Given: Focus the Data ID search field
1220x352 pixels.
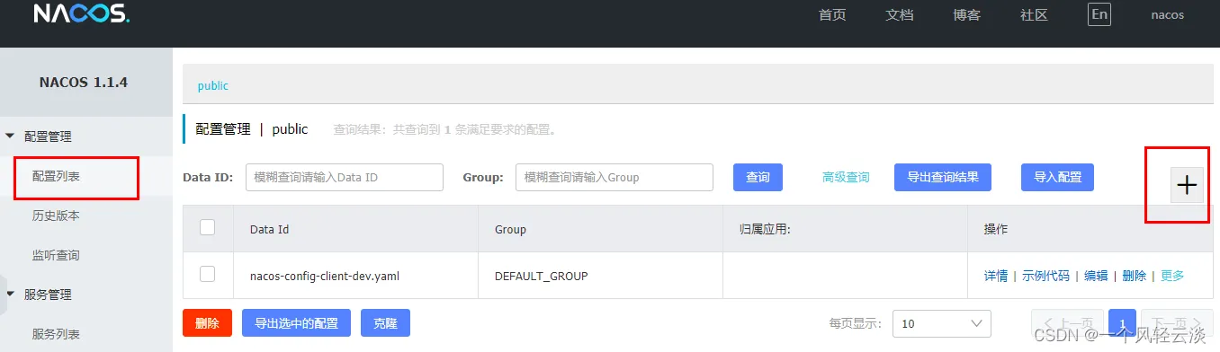Looking at the screenshot, I should (x=345, y=177).
